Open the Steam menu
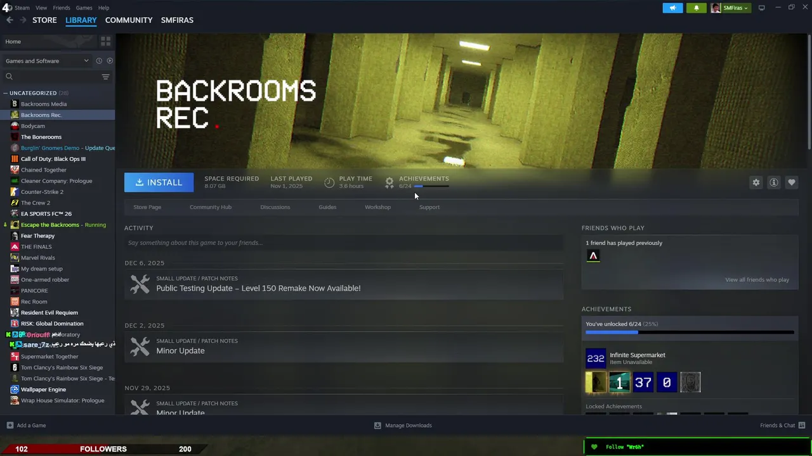This screenshot has width=812, height=456. coord(22,8)
